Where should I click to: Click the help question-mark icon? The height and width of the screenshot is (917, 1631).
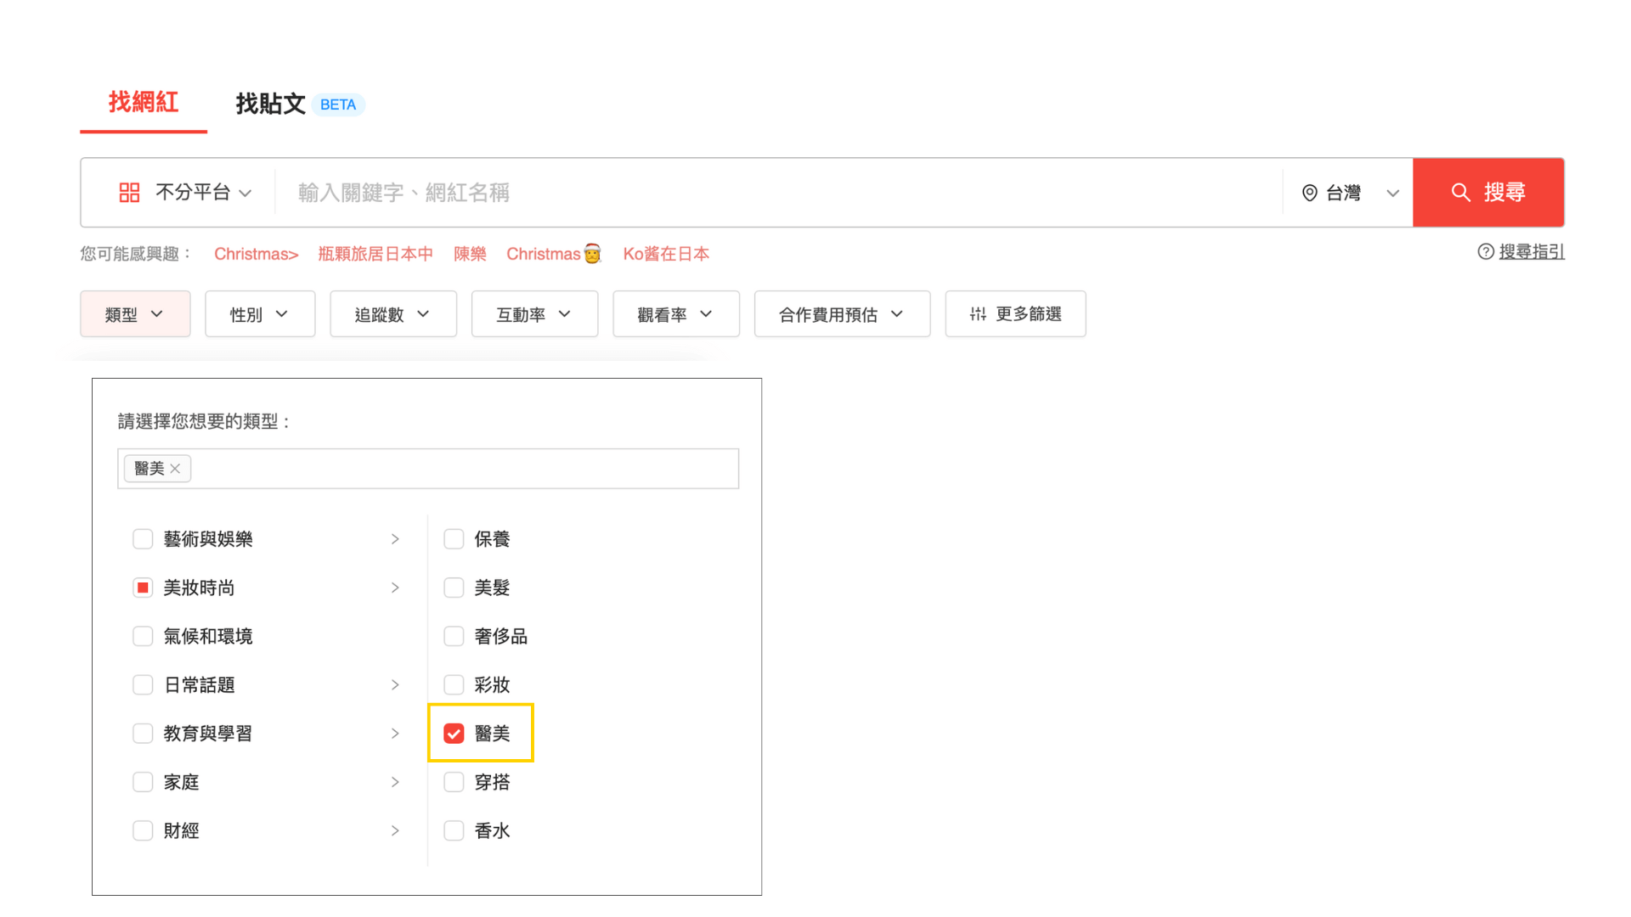pyautogui.click(x=1486, y=252)
